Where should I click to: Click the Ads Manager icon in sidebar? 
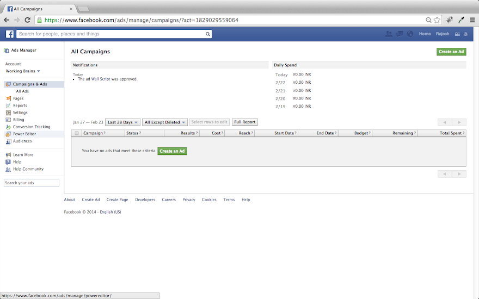click(x=7, y=51)
